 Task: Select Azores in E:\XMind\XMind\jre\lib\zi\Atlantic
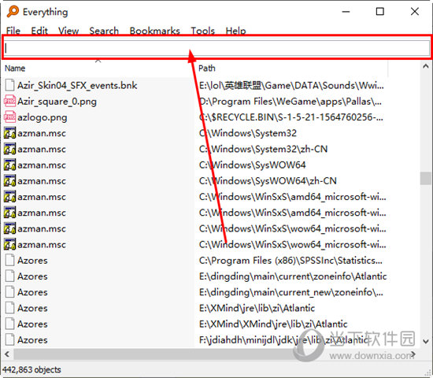coord(32,324)
